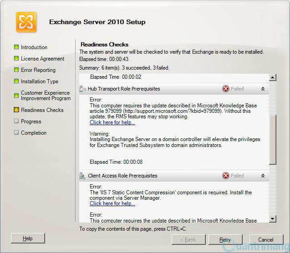Click the scrollbar up arrow
The height and width of the screenshot is (253, 290).
(x=272, y=77)
